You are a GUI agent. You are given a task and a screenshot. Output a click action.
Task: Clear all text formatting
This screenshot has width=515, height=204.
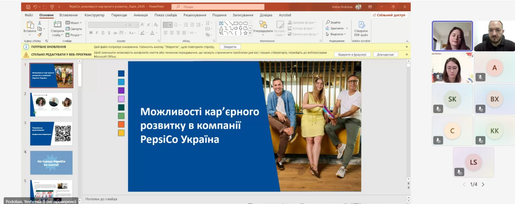coord(156,24)
